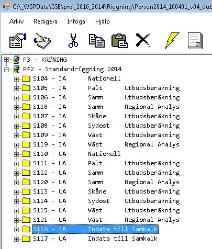
Task: Select 'S107 - JA Skåne Utbudsberäkning' row
Action: (106, 116)
